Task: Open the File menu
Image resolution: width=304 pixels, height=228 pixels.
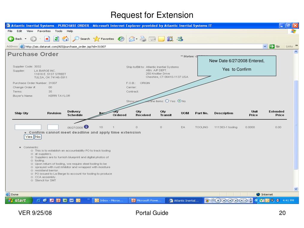Action: coord(10,31)
